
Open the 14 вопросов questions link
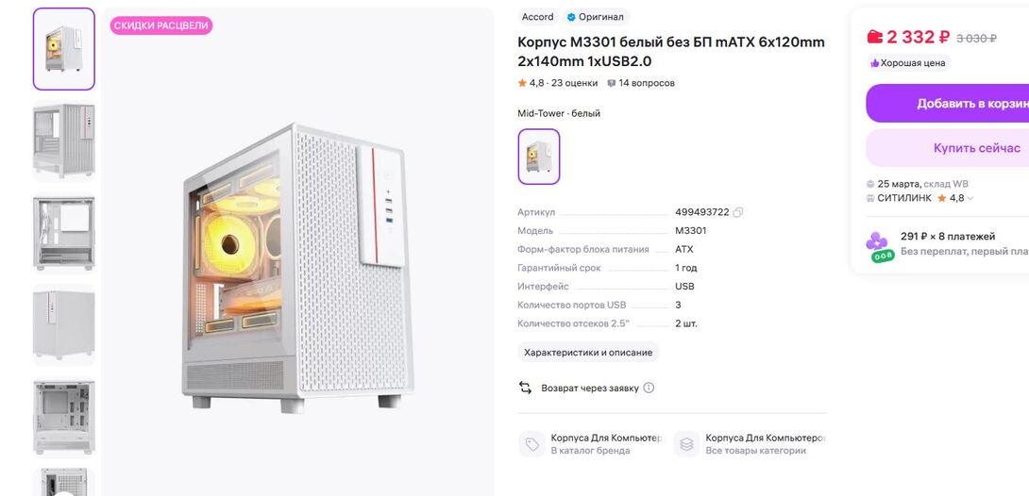coord(641,83)
